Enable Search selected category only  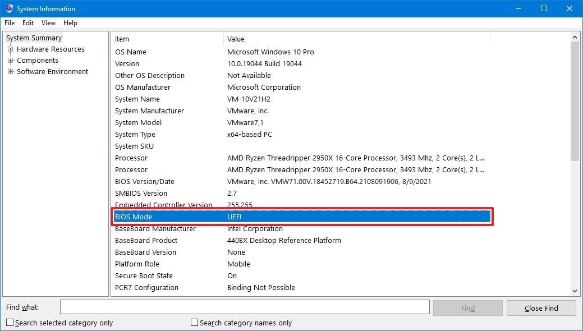(10, 323)
